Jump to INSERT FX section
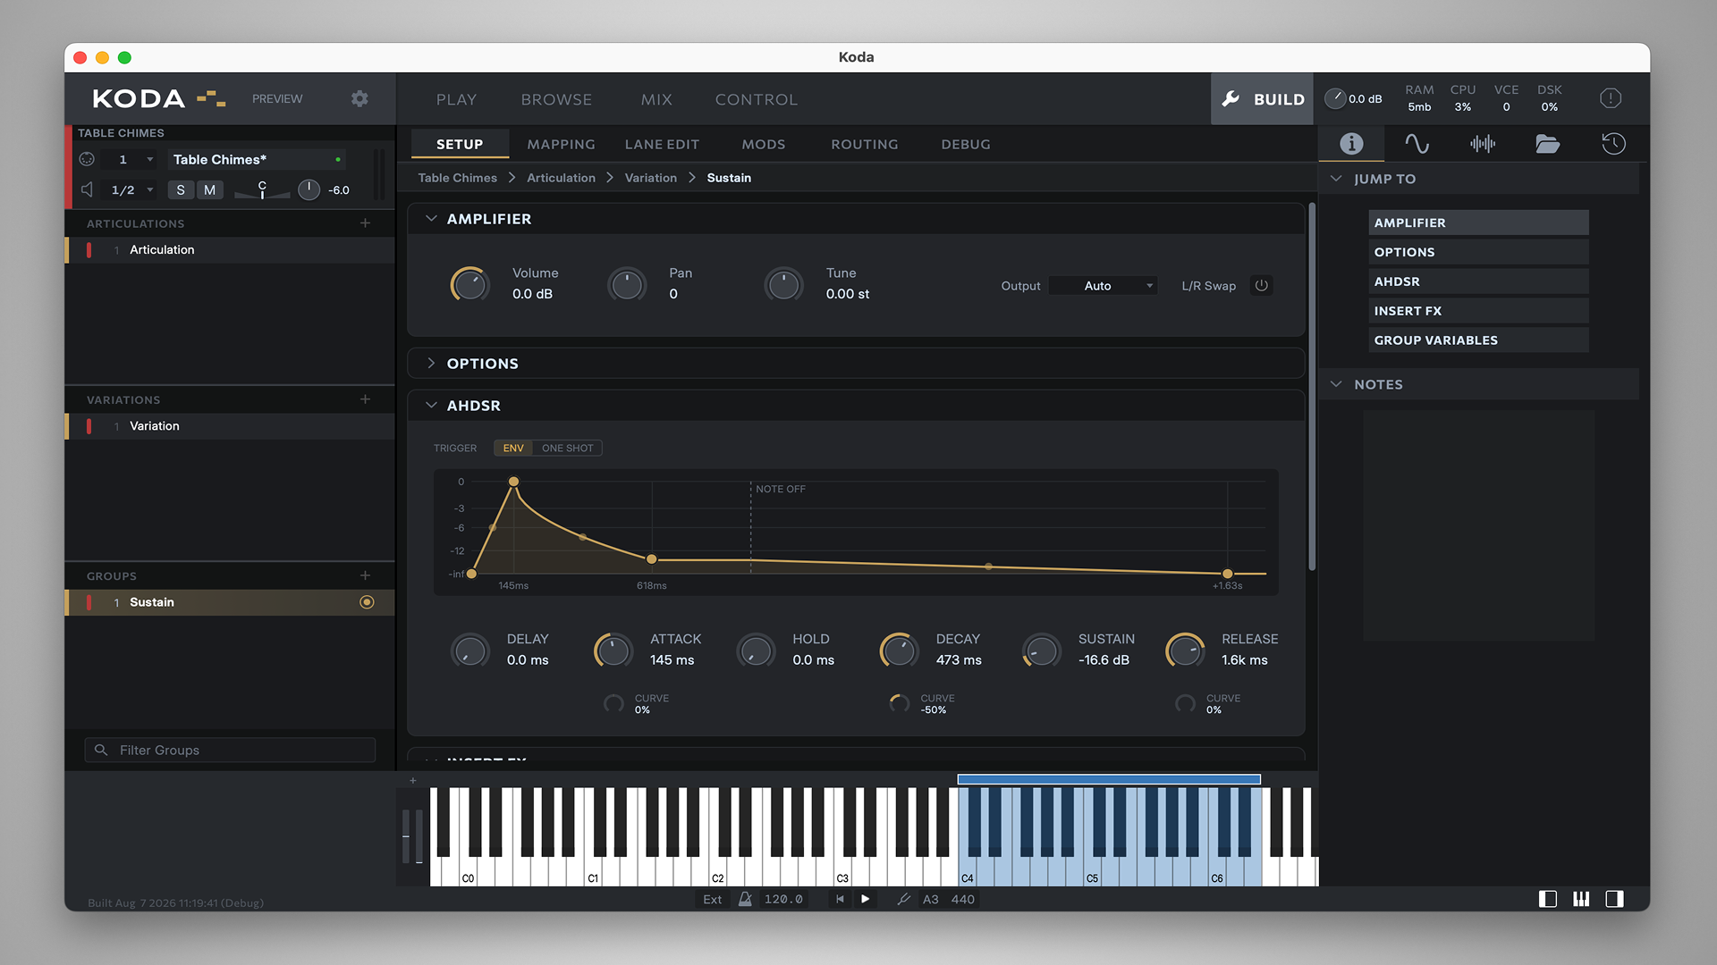Screen dimensions: 1717x965 1478,311
